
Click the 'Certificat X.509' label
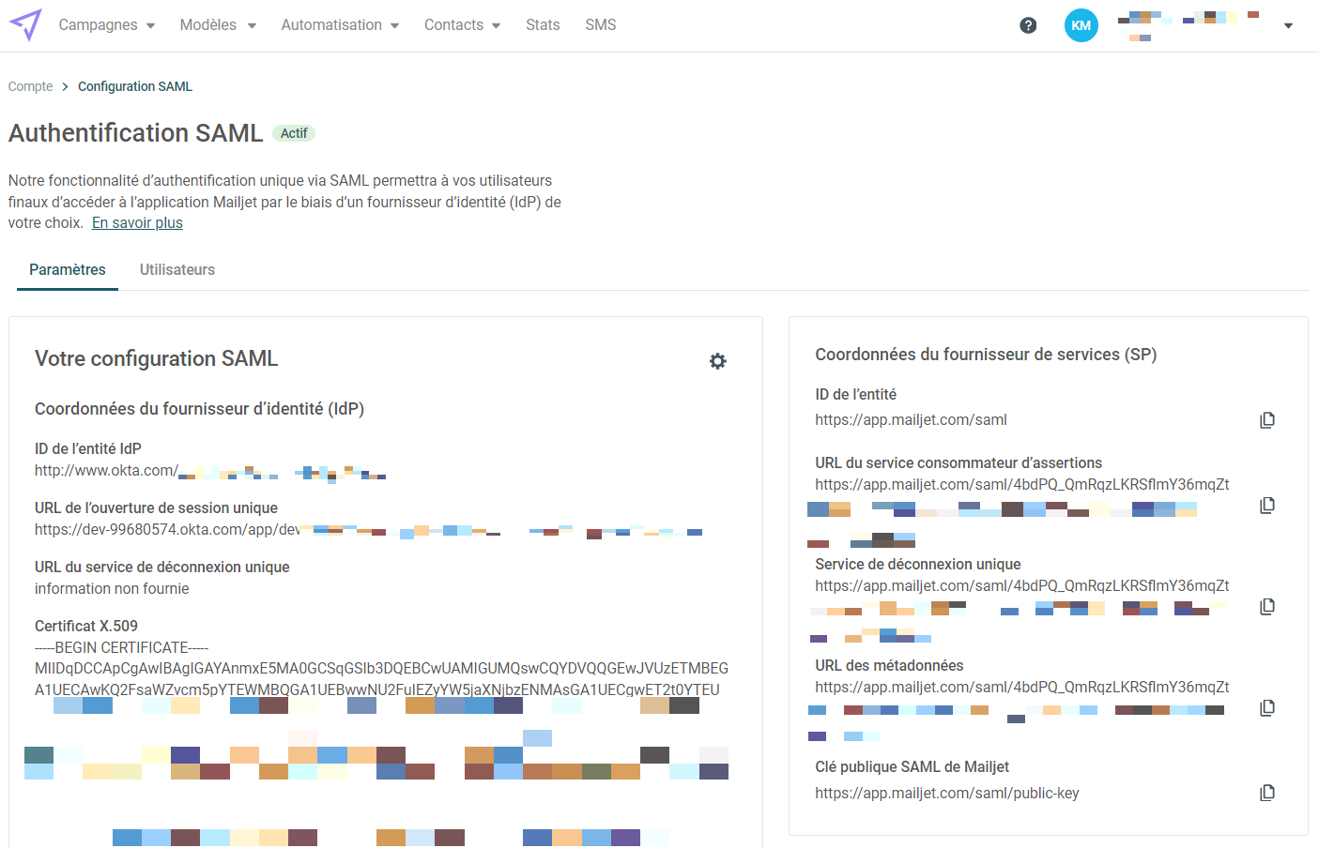[86, 627]
